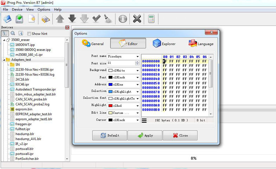
Task: Select eeprom.bin file
Action: click(x=24, y=109)
